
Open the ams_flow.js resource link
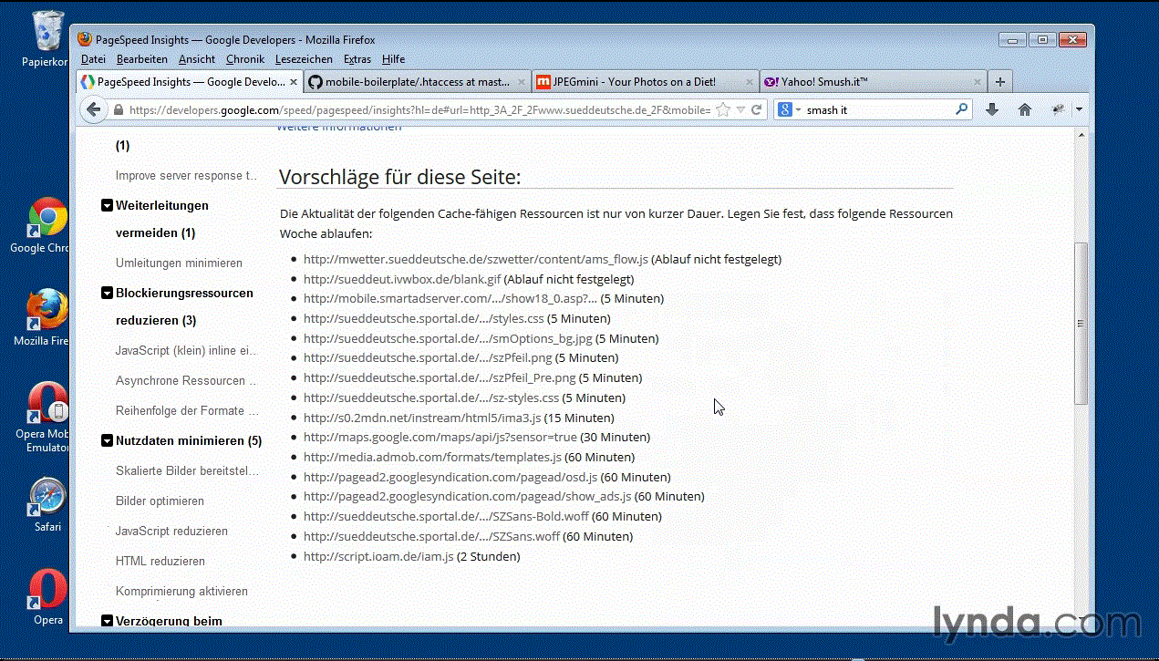(x=476, y=259)
